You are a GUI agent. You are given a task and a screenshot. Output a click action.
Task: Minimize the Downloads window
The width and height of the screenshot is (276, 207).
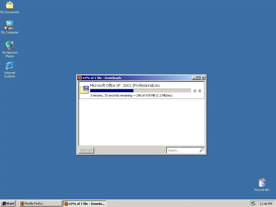click(194, 78)
